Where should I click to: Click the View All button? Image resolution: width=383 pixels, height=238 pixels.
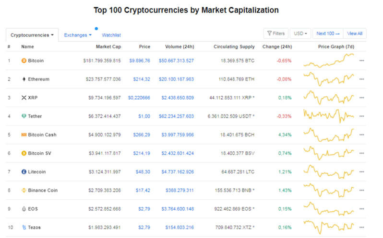pos(355,34)
